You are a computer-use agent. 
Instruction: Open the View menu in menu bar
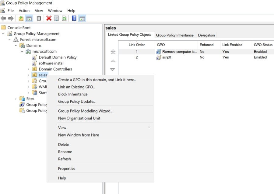click(39, 11)
